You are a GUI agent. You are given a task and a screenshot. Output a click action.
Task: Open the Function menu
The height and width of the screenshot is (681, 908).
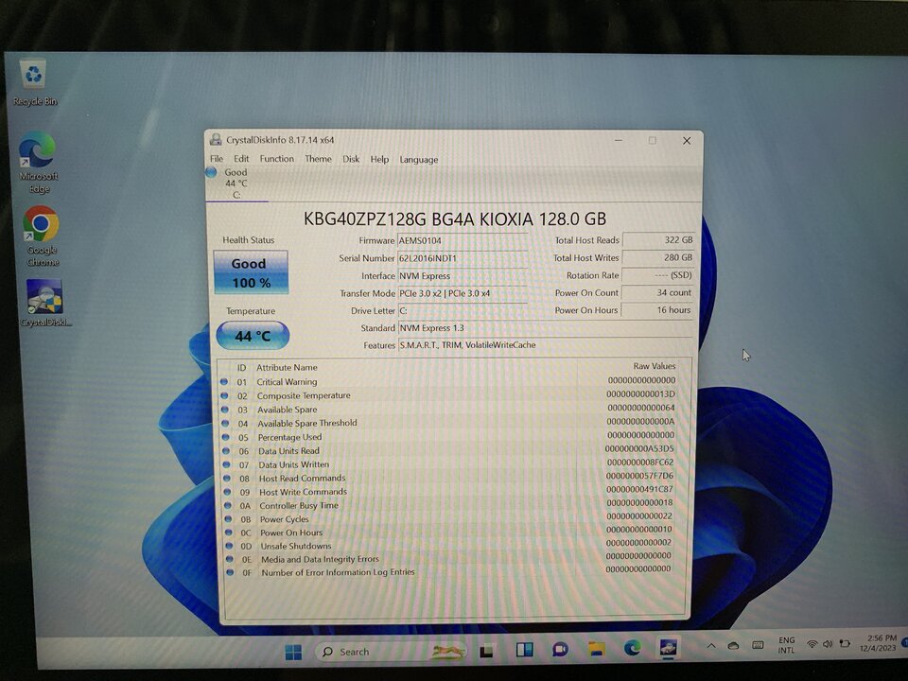277,159
